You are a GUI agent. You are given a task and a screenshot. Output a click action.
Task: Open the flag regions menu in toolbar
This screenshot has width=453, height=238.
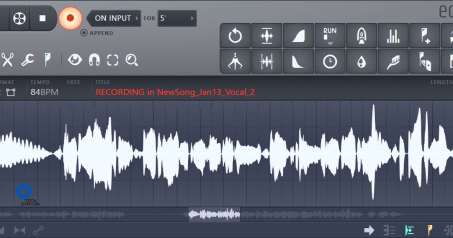click(48, 60)
